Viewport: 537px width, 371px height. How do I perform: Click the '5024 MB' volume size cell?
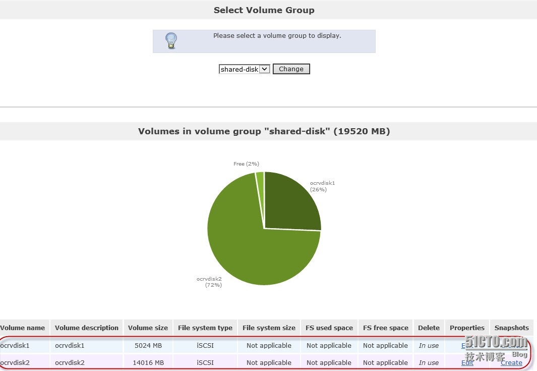pyautogui.click(x=148, y=345)
